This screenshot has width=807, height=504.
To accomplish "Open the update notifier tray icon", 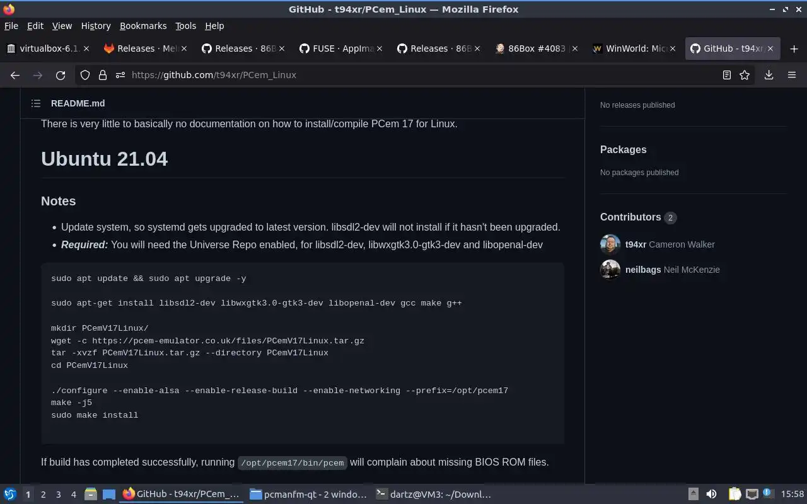I will coord(767,494).
